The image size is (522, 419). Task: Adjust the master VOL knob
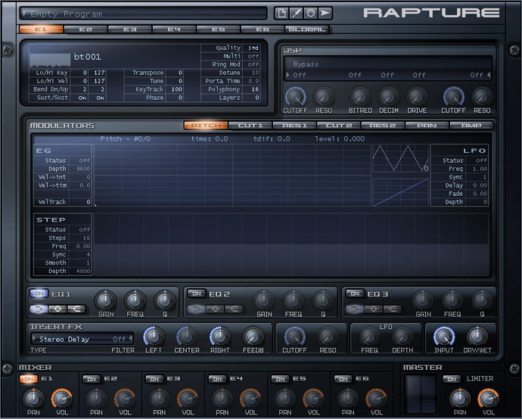pyautogui.click(x=488, y=398)
